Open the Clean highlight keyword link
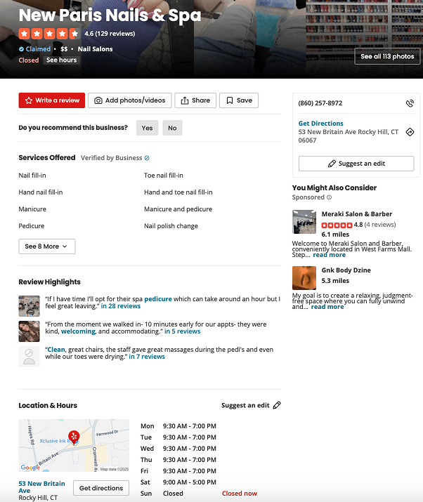 click(56, 349)
